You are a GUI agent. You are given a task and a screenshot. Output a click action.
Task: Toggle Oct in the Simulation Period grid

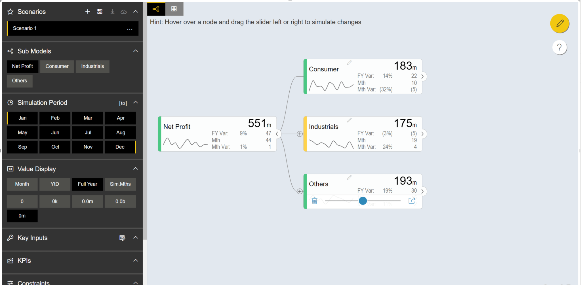(55, 147)
